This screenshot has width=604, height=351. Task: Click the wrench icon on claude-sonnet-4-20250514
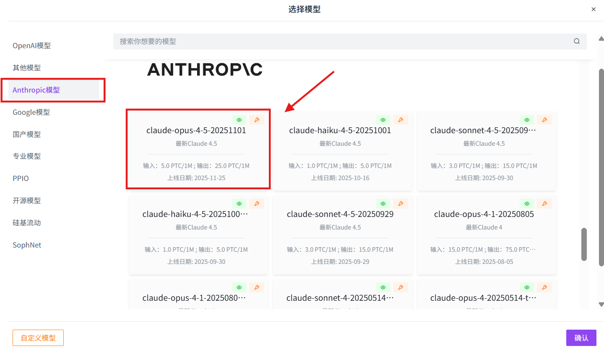coord(401,287)
